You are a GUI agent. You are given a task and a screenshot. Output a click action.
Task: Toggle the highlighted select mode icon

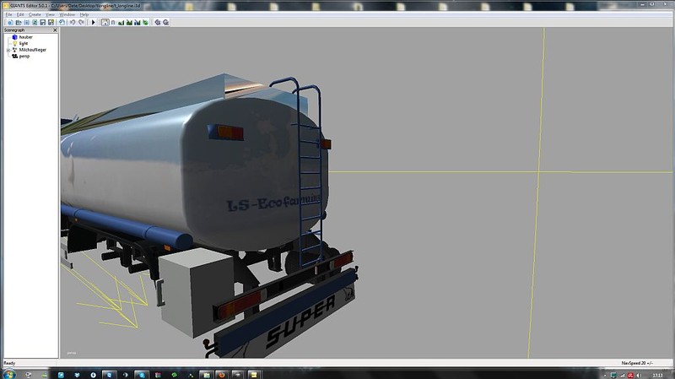105,23
